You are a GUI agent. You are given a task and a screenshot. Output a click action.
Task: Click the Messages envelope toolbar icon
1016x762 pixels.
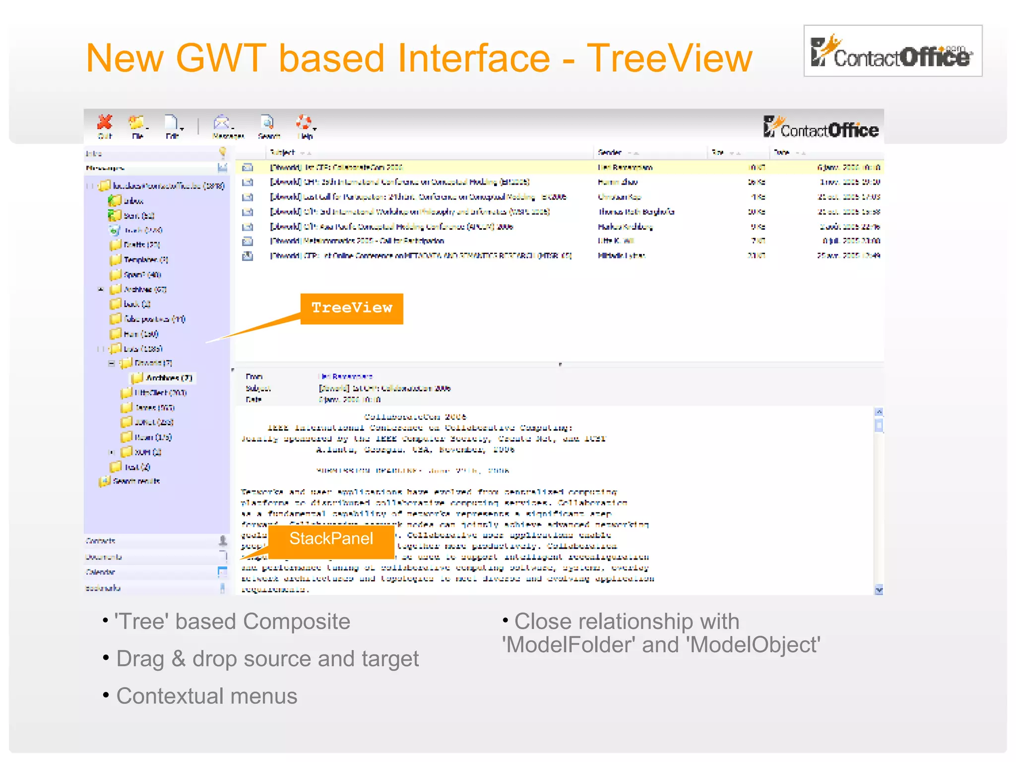click(x=222, y=122)
